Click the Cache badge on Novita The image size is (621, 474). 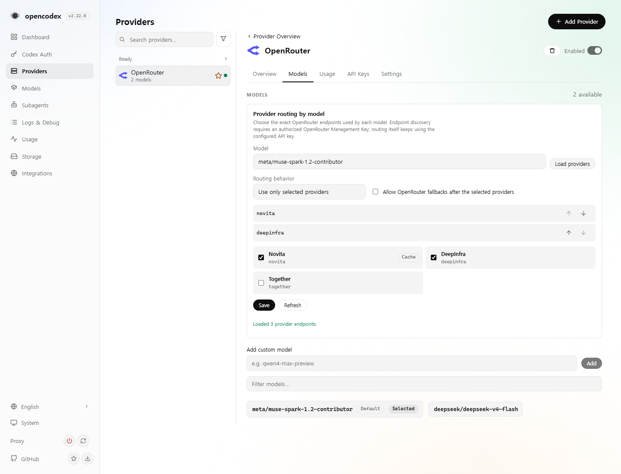[408, 257]
